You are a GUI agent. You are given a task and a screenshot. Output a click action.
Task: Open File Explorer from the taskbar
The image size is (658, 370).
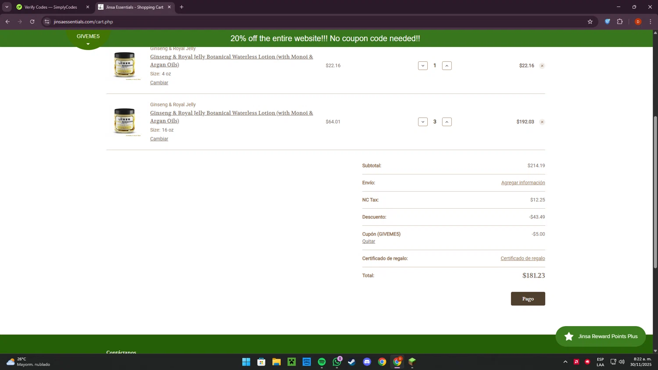point(276,362)
